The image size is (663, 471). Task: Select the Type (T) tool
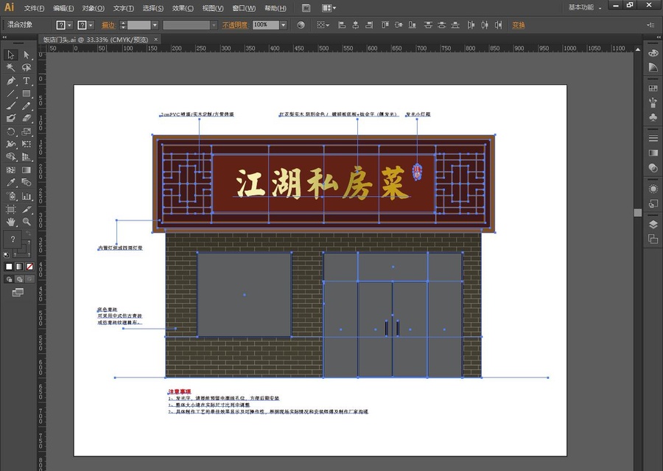[27, 80]
